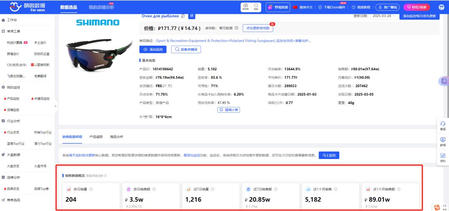Switch to 数据选品 top tab

69,7
